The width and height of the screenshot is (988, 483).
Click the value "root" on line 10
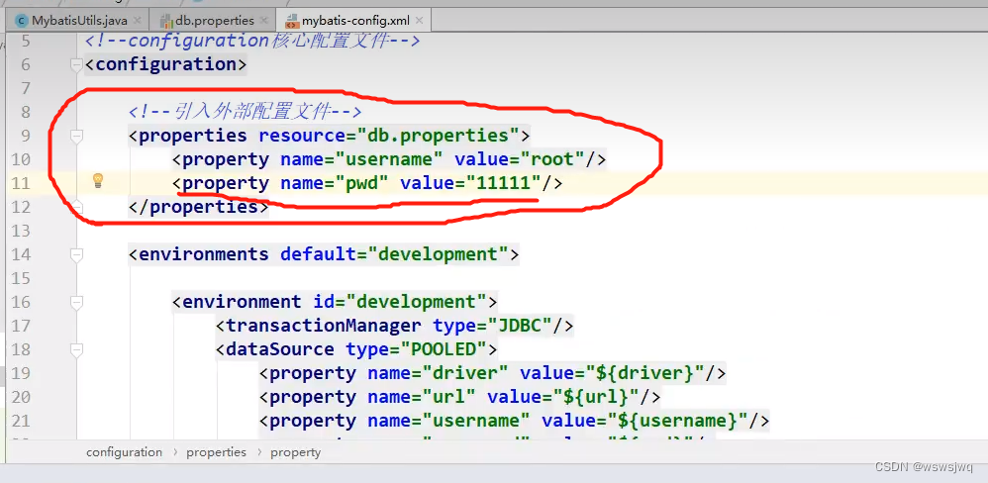[x=552, y=159]
